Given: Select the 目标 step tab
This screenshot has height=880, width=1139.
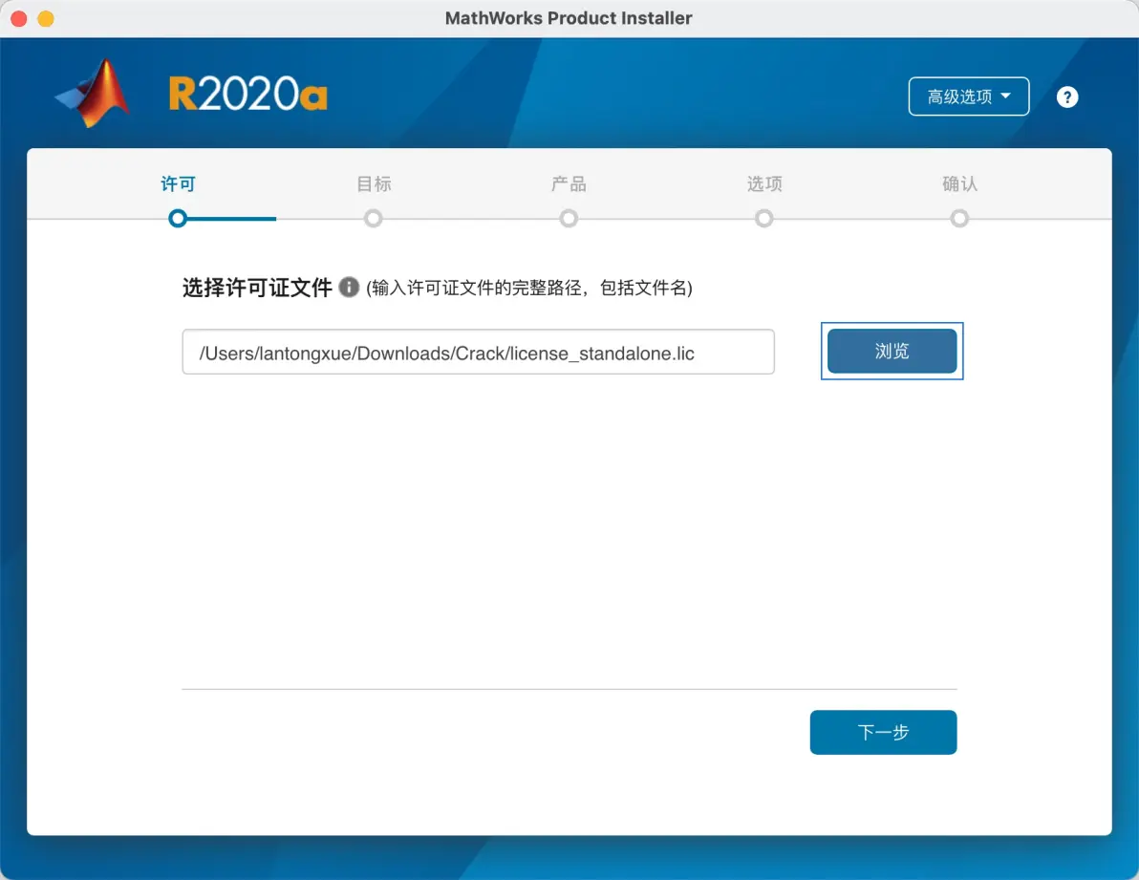Looking at the screenshot, I should [374, 183].
